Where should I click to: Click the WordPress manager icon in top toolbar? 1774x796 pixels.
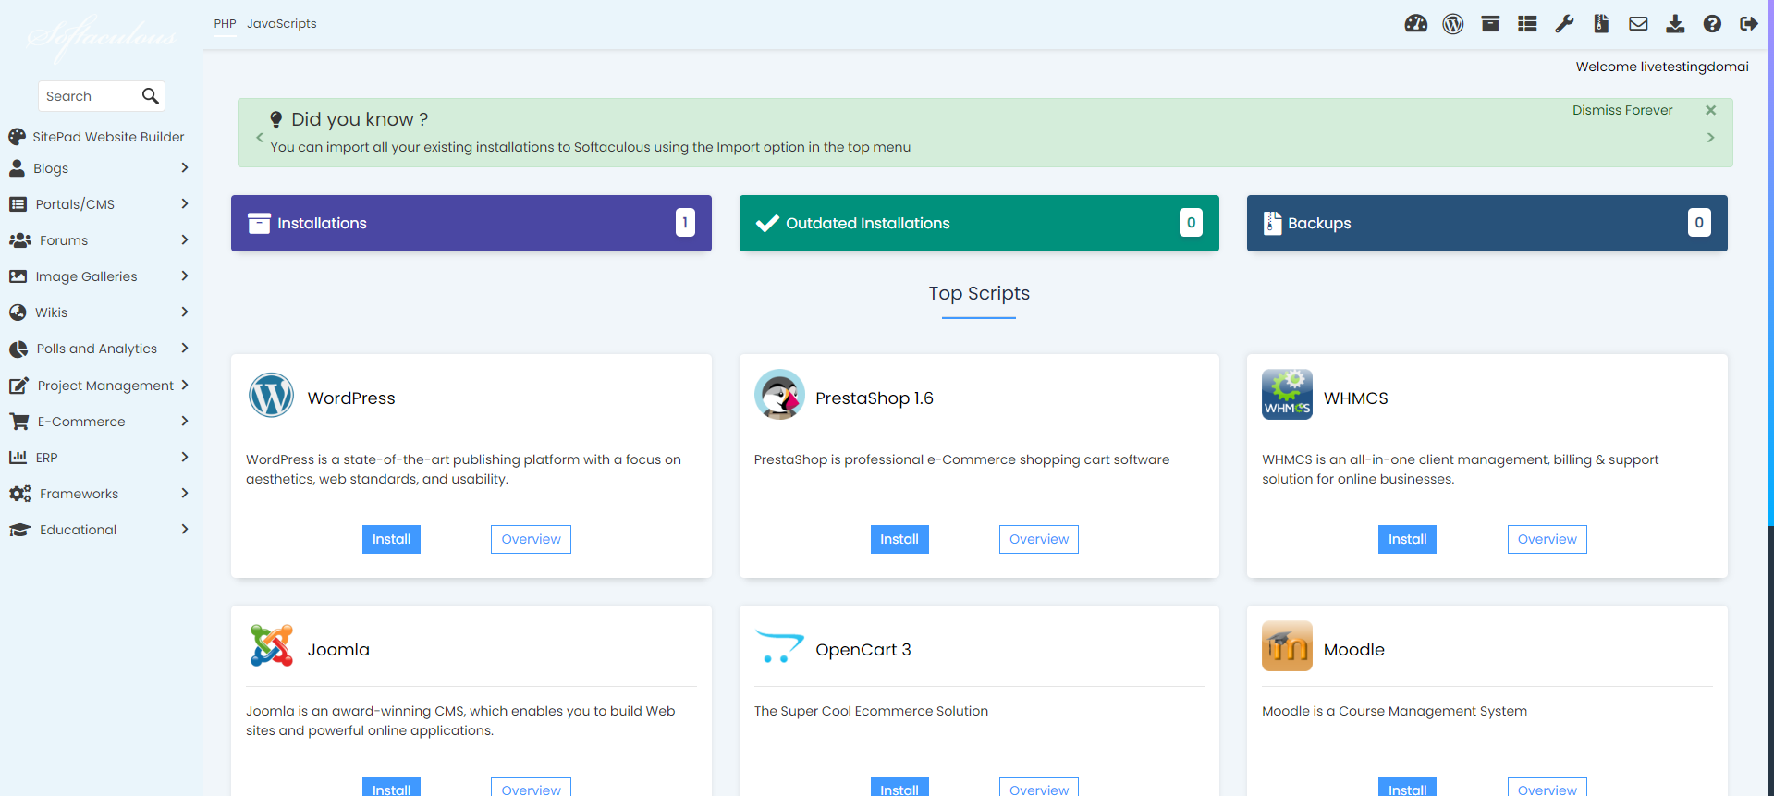point(1452,24)
